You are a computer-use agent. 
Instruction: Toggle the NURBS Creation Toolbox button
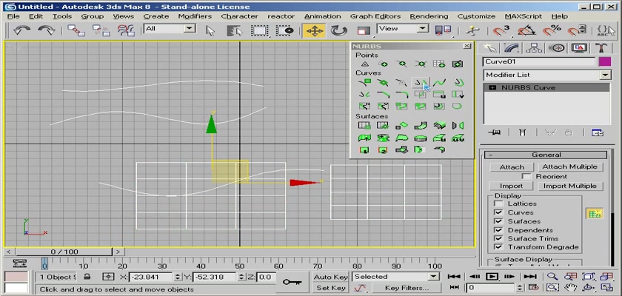pyautogui.click(x=595, y=213)
